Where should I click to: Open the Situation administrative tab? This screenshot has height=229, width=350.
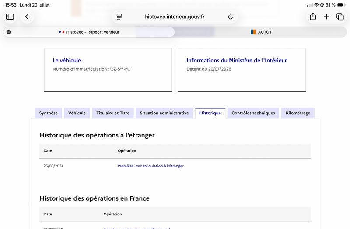point(164,113)
